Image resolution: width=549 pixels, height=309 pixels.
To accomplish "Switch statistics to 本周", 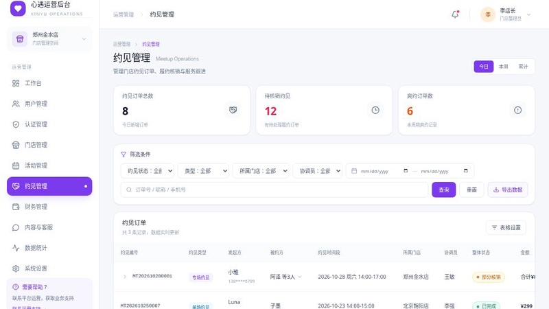I will (x=503, y=67).
